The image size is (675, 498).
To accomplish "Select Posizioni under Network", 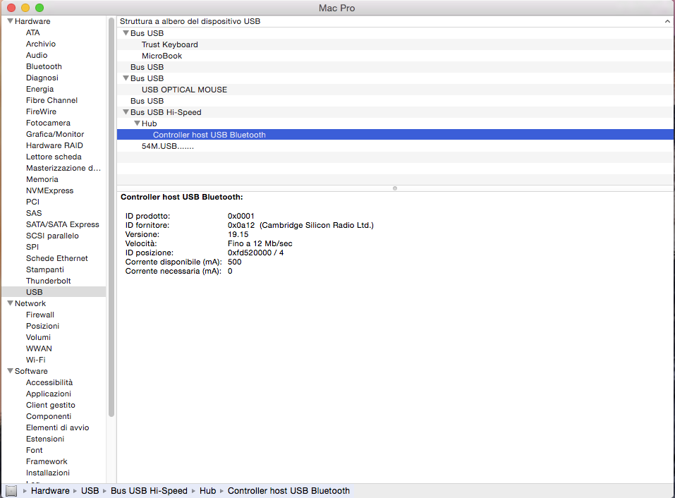I will pyautogui.click(x=42, y=326).
